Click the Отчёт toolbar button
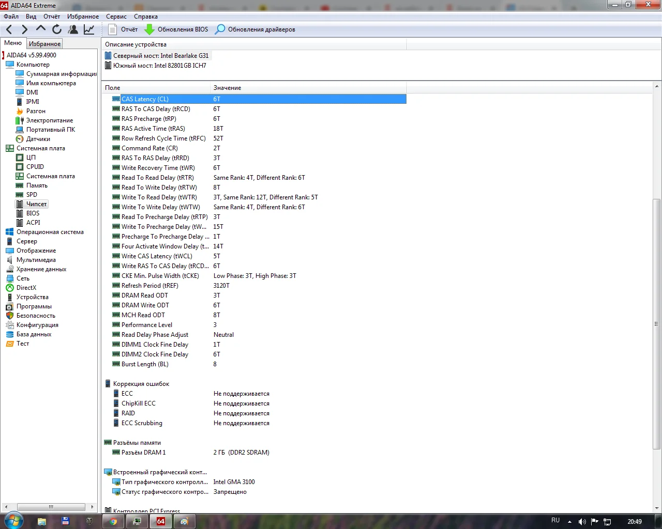Screen dimensions: 662x529 pyautogui.click(x=123, y=29)
